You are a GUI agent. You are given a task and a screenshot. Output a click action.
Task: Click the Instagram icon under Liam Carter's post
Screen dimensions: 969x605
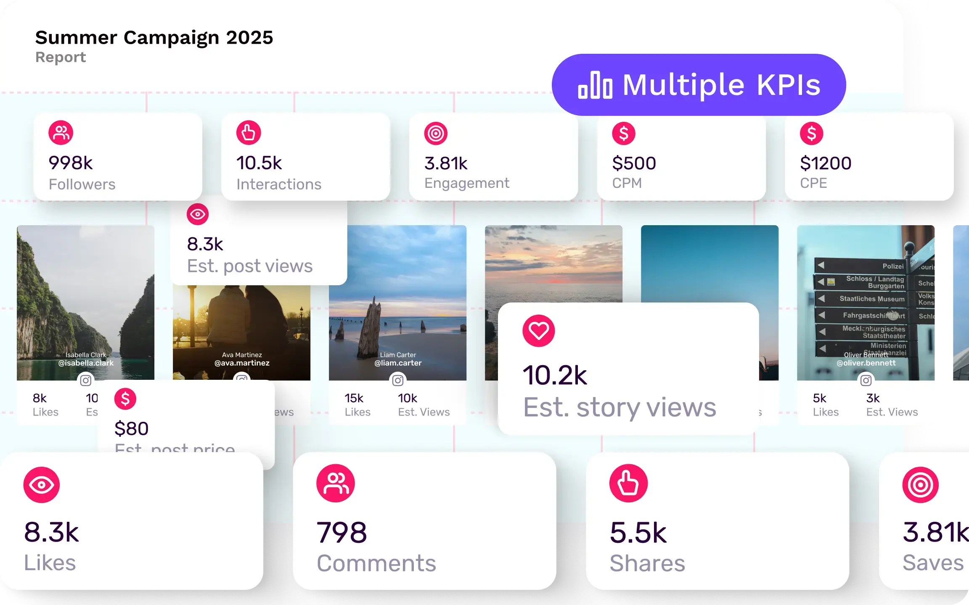click(398, 380)
